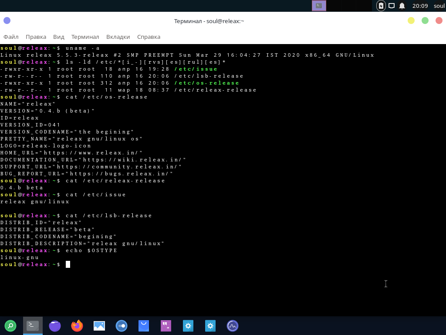
Task: Launch Firefox from the dock
Action: 77,325
